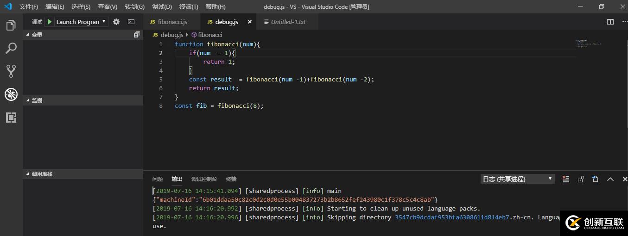Open the Launch Program configuration dropdown
Viewport: 628px width, 236px height.
81,22
